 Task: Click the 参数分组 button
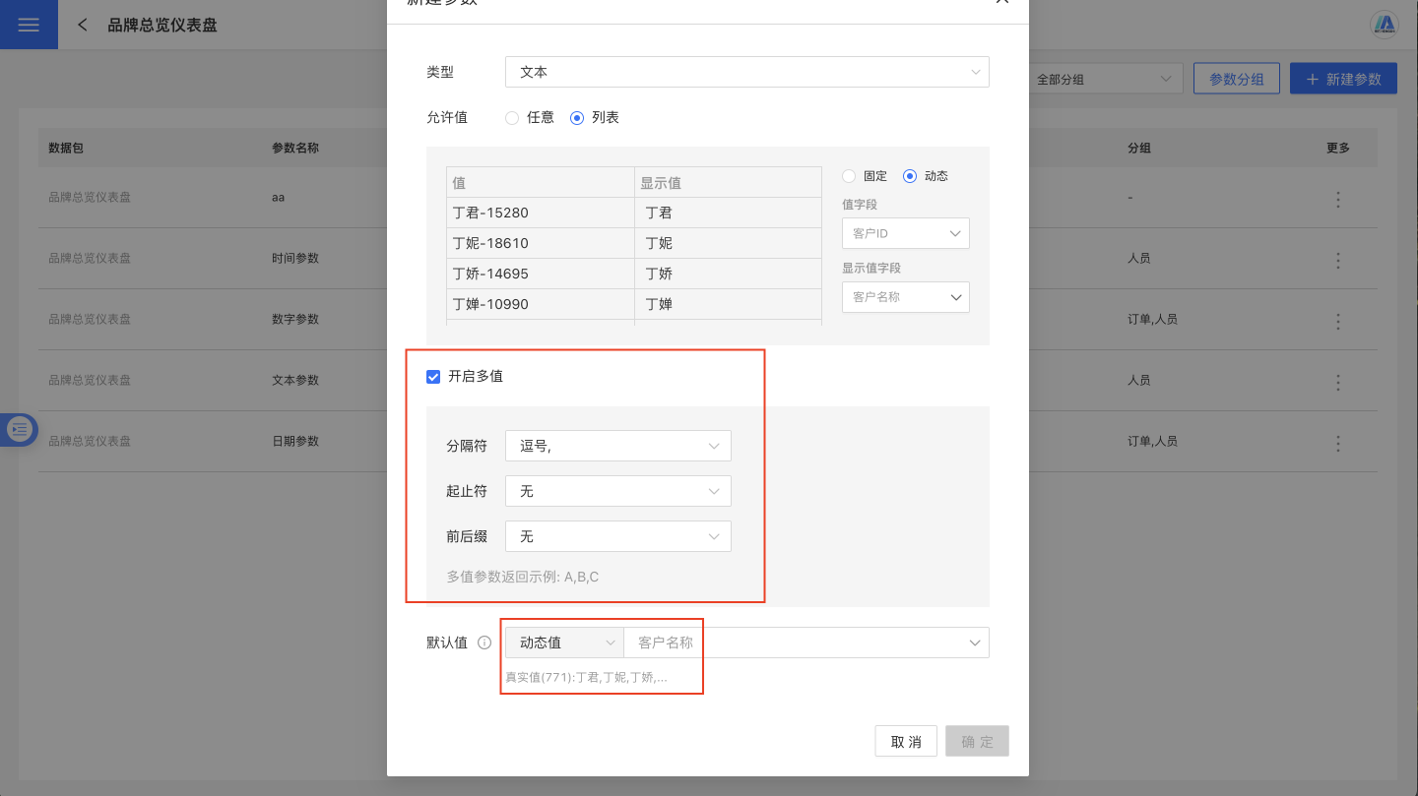point(1236,80)
